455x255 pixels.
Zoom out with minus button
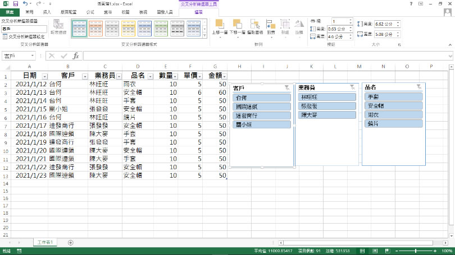397,251
